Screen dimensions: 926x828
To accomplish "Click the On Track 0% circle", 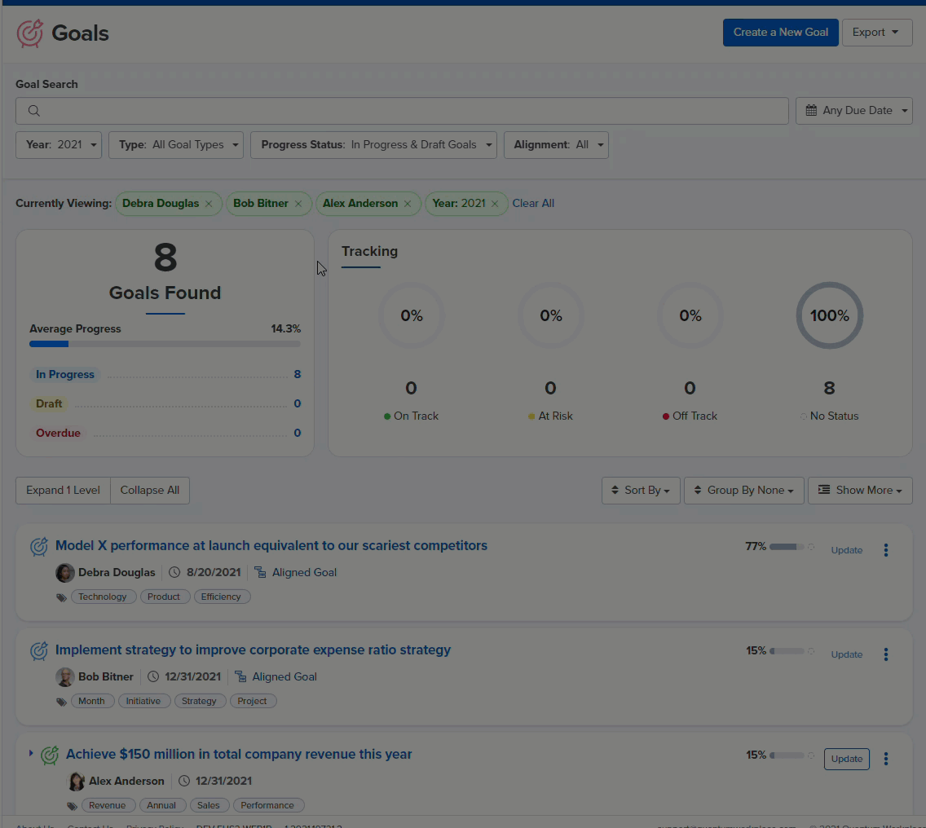I will [x=412, y=315].
